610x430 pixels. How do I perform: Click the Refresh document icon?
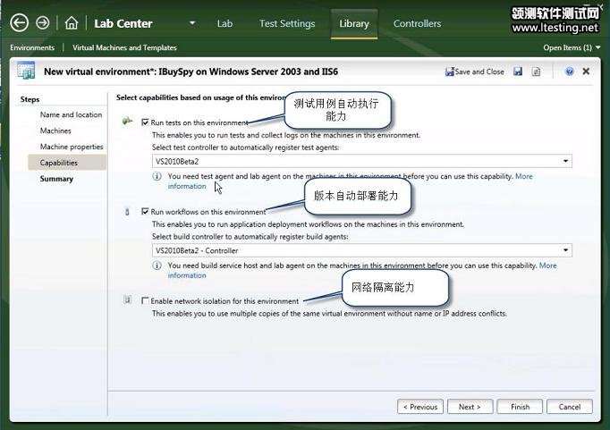[x=536, y=72]
